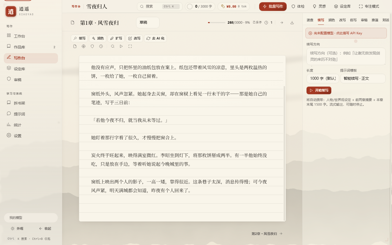Click the target circle icon in the editor toolbar
The image size is (392, 245).
click(84, 46)
